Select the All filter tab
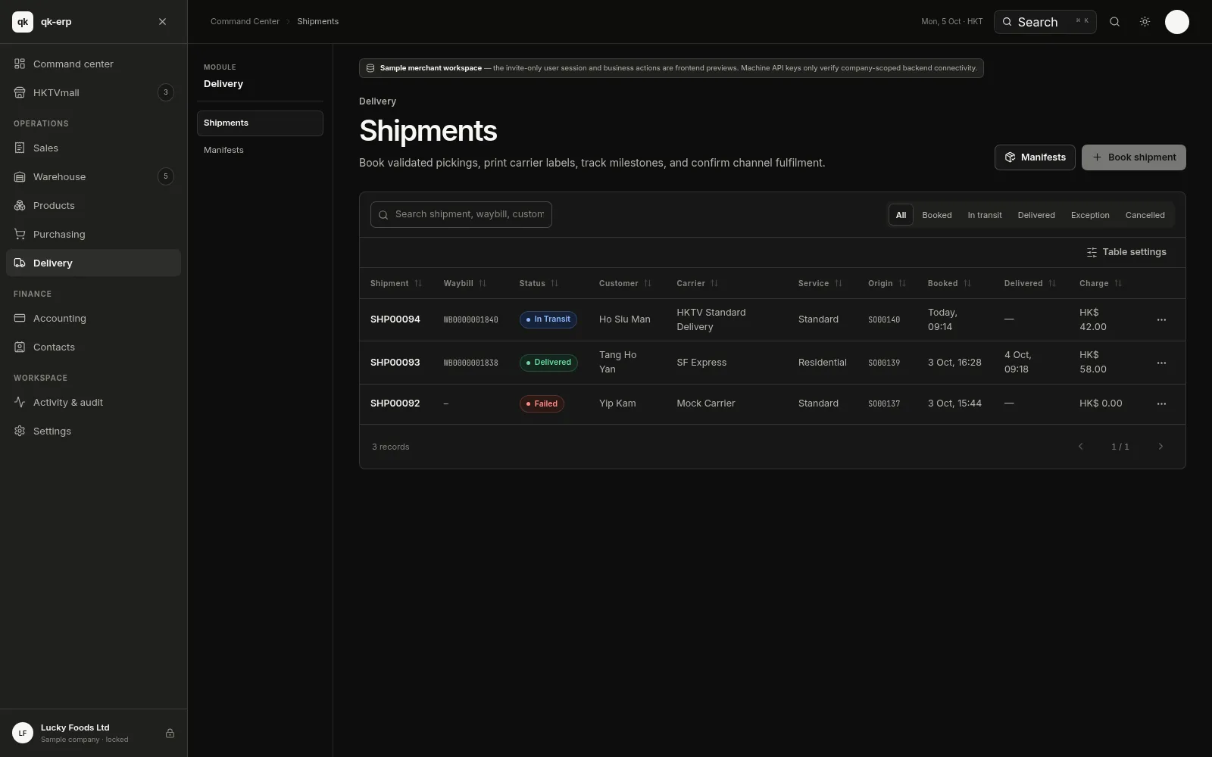 (901, 215)
